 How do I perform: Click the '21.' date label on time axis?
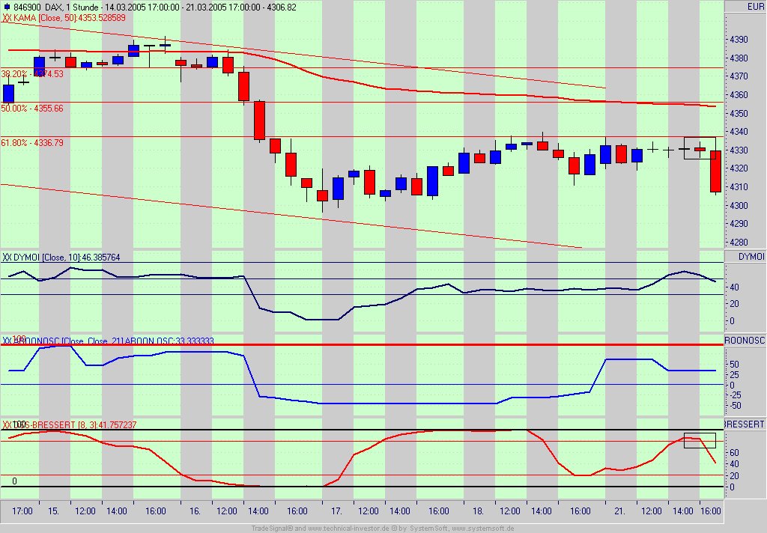[x=619, y=511]
